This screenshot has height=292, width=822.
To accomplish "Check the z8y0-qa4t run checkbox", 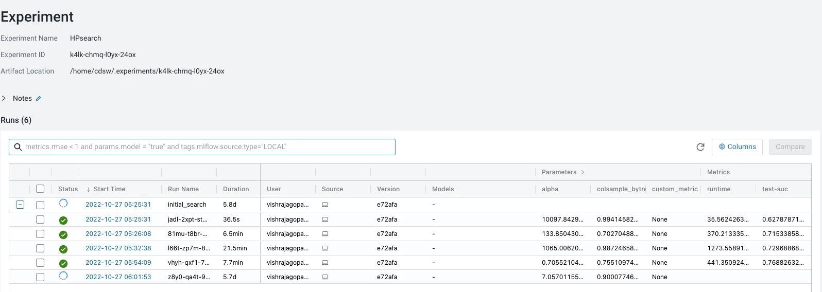I will point(40,277).
